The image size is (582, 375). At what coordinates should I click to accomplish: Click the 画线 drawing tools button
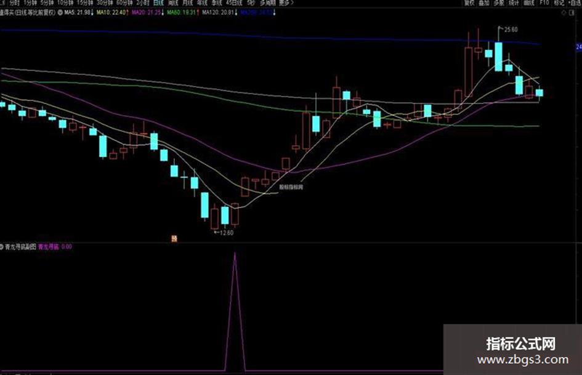tap(528, 2)
